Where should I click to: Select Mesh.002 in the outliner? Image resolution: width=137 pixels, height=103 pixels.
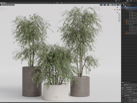131,11
